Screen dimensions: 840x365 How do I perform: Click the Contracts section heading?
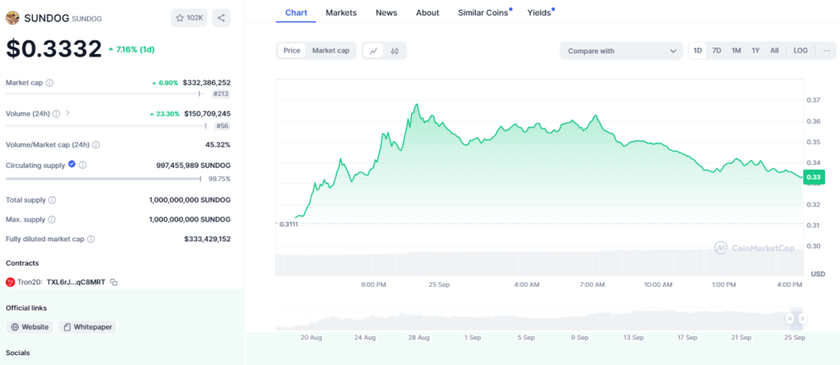pyautogui.click(x=22, y=263)
